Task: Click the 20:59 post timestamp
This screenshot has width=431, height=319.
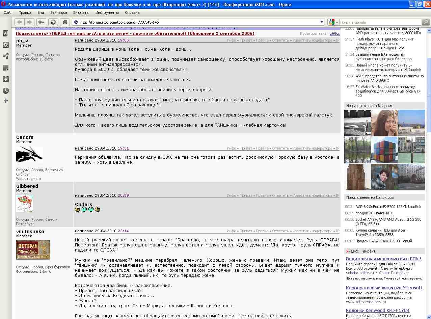Action: click(123, 195)
